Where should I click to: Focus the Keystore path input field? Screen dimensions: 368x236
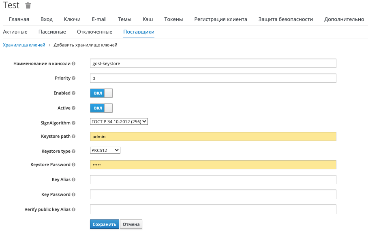point(213,137)
